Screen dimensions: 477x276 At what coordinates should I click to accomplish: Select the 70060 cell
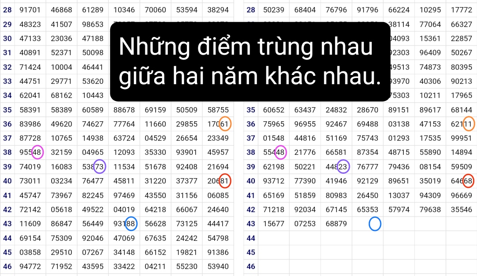pyautogui.click(x=155, y=10)
